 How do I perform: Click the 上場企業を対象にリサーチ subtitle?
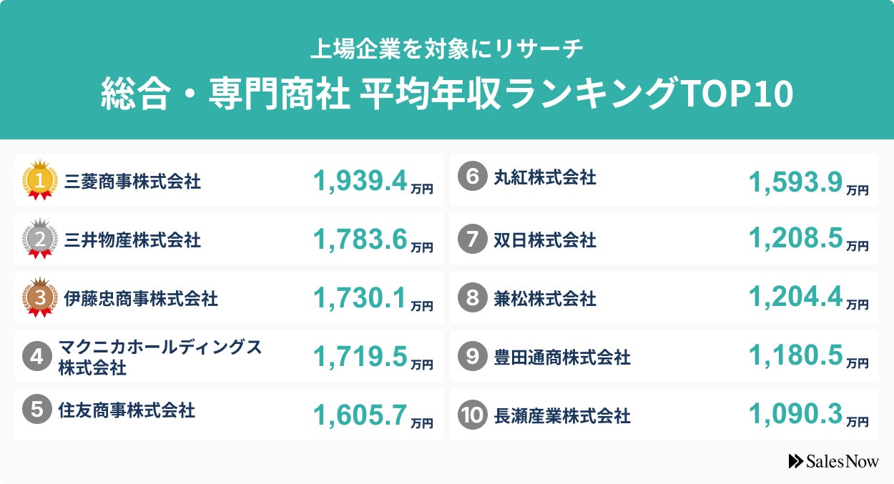[447, 49]
